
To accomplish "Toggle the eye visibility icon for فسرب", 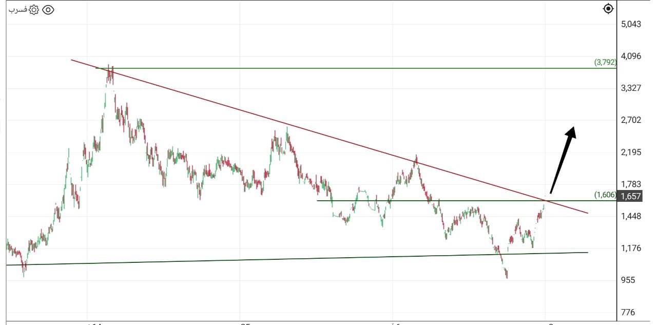I will (x=48, y=10).
